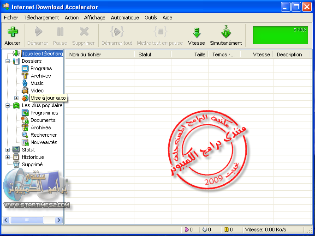Viewport: 315px width, 236px height.
Task: Click the purple active downloads status icon
Action: 187,230
